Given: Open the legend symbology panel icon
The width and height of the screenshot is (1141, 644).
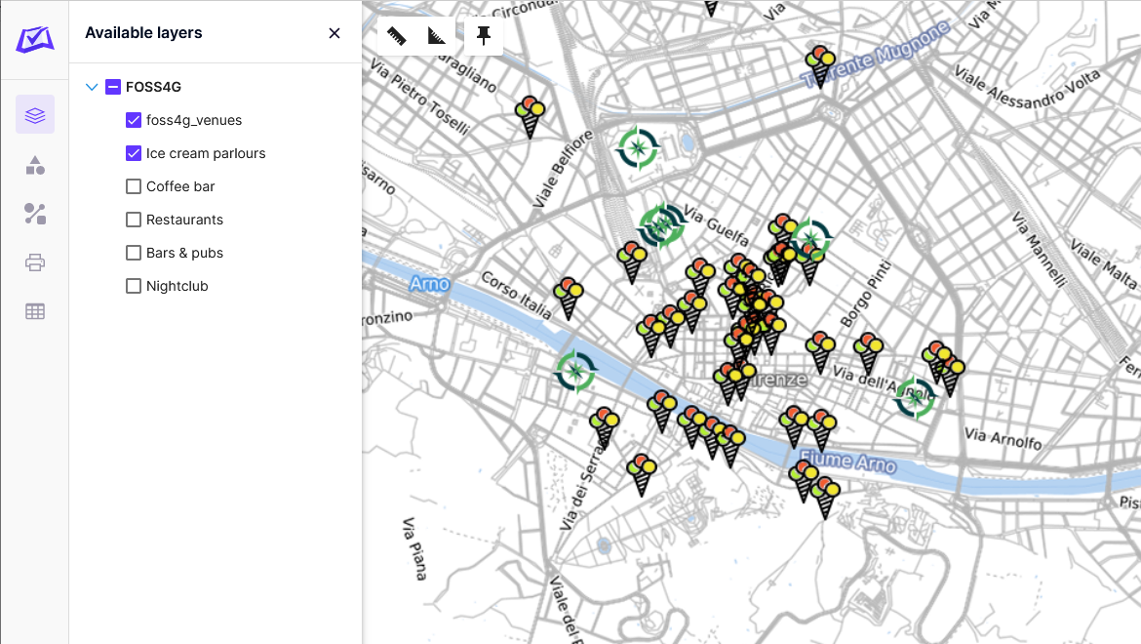Looking at the screenshot, I should coord(35,165).
